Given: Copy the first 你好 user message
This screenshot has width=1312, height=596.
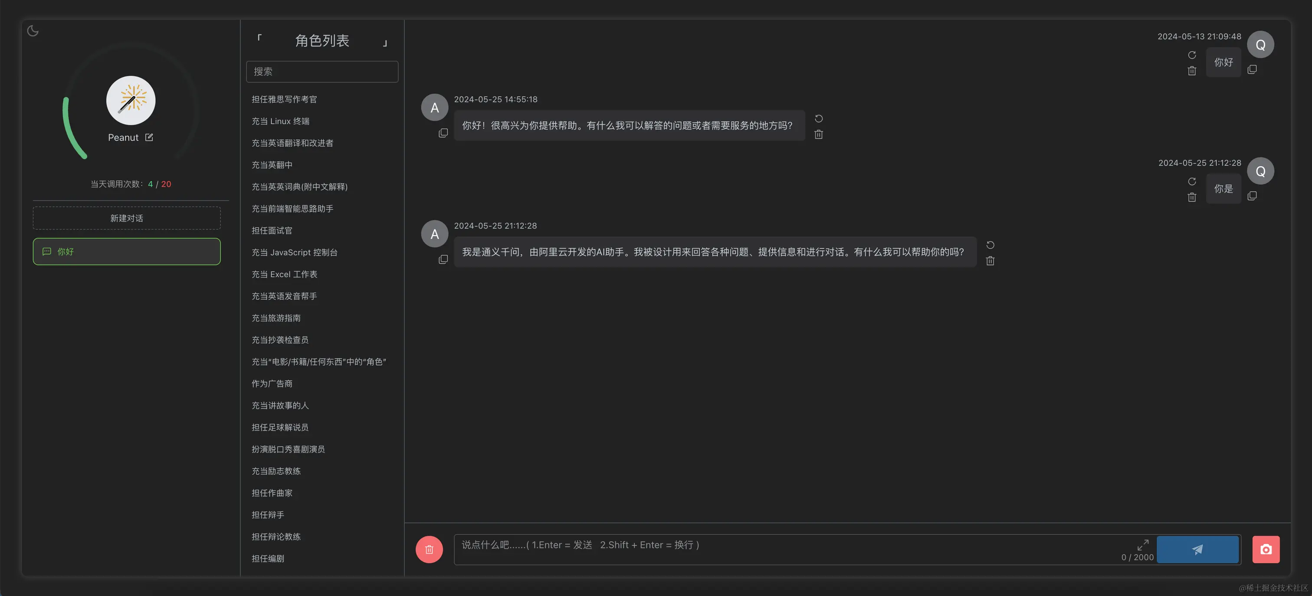Looking at the screenshot, I should pos(1252,69).
